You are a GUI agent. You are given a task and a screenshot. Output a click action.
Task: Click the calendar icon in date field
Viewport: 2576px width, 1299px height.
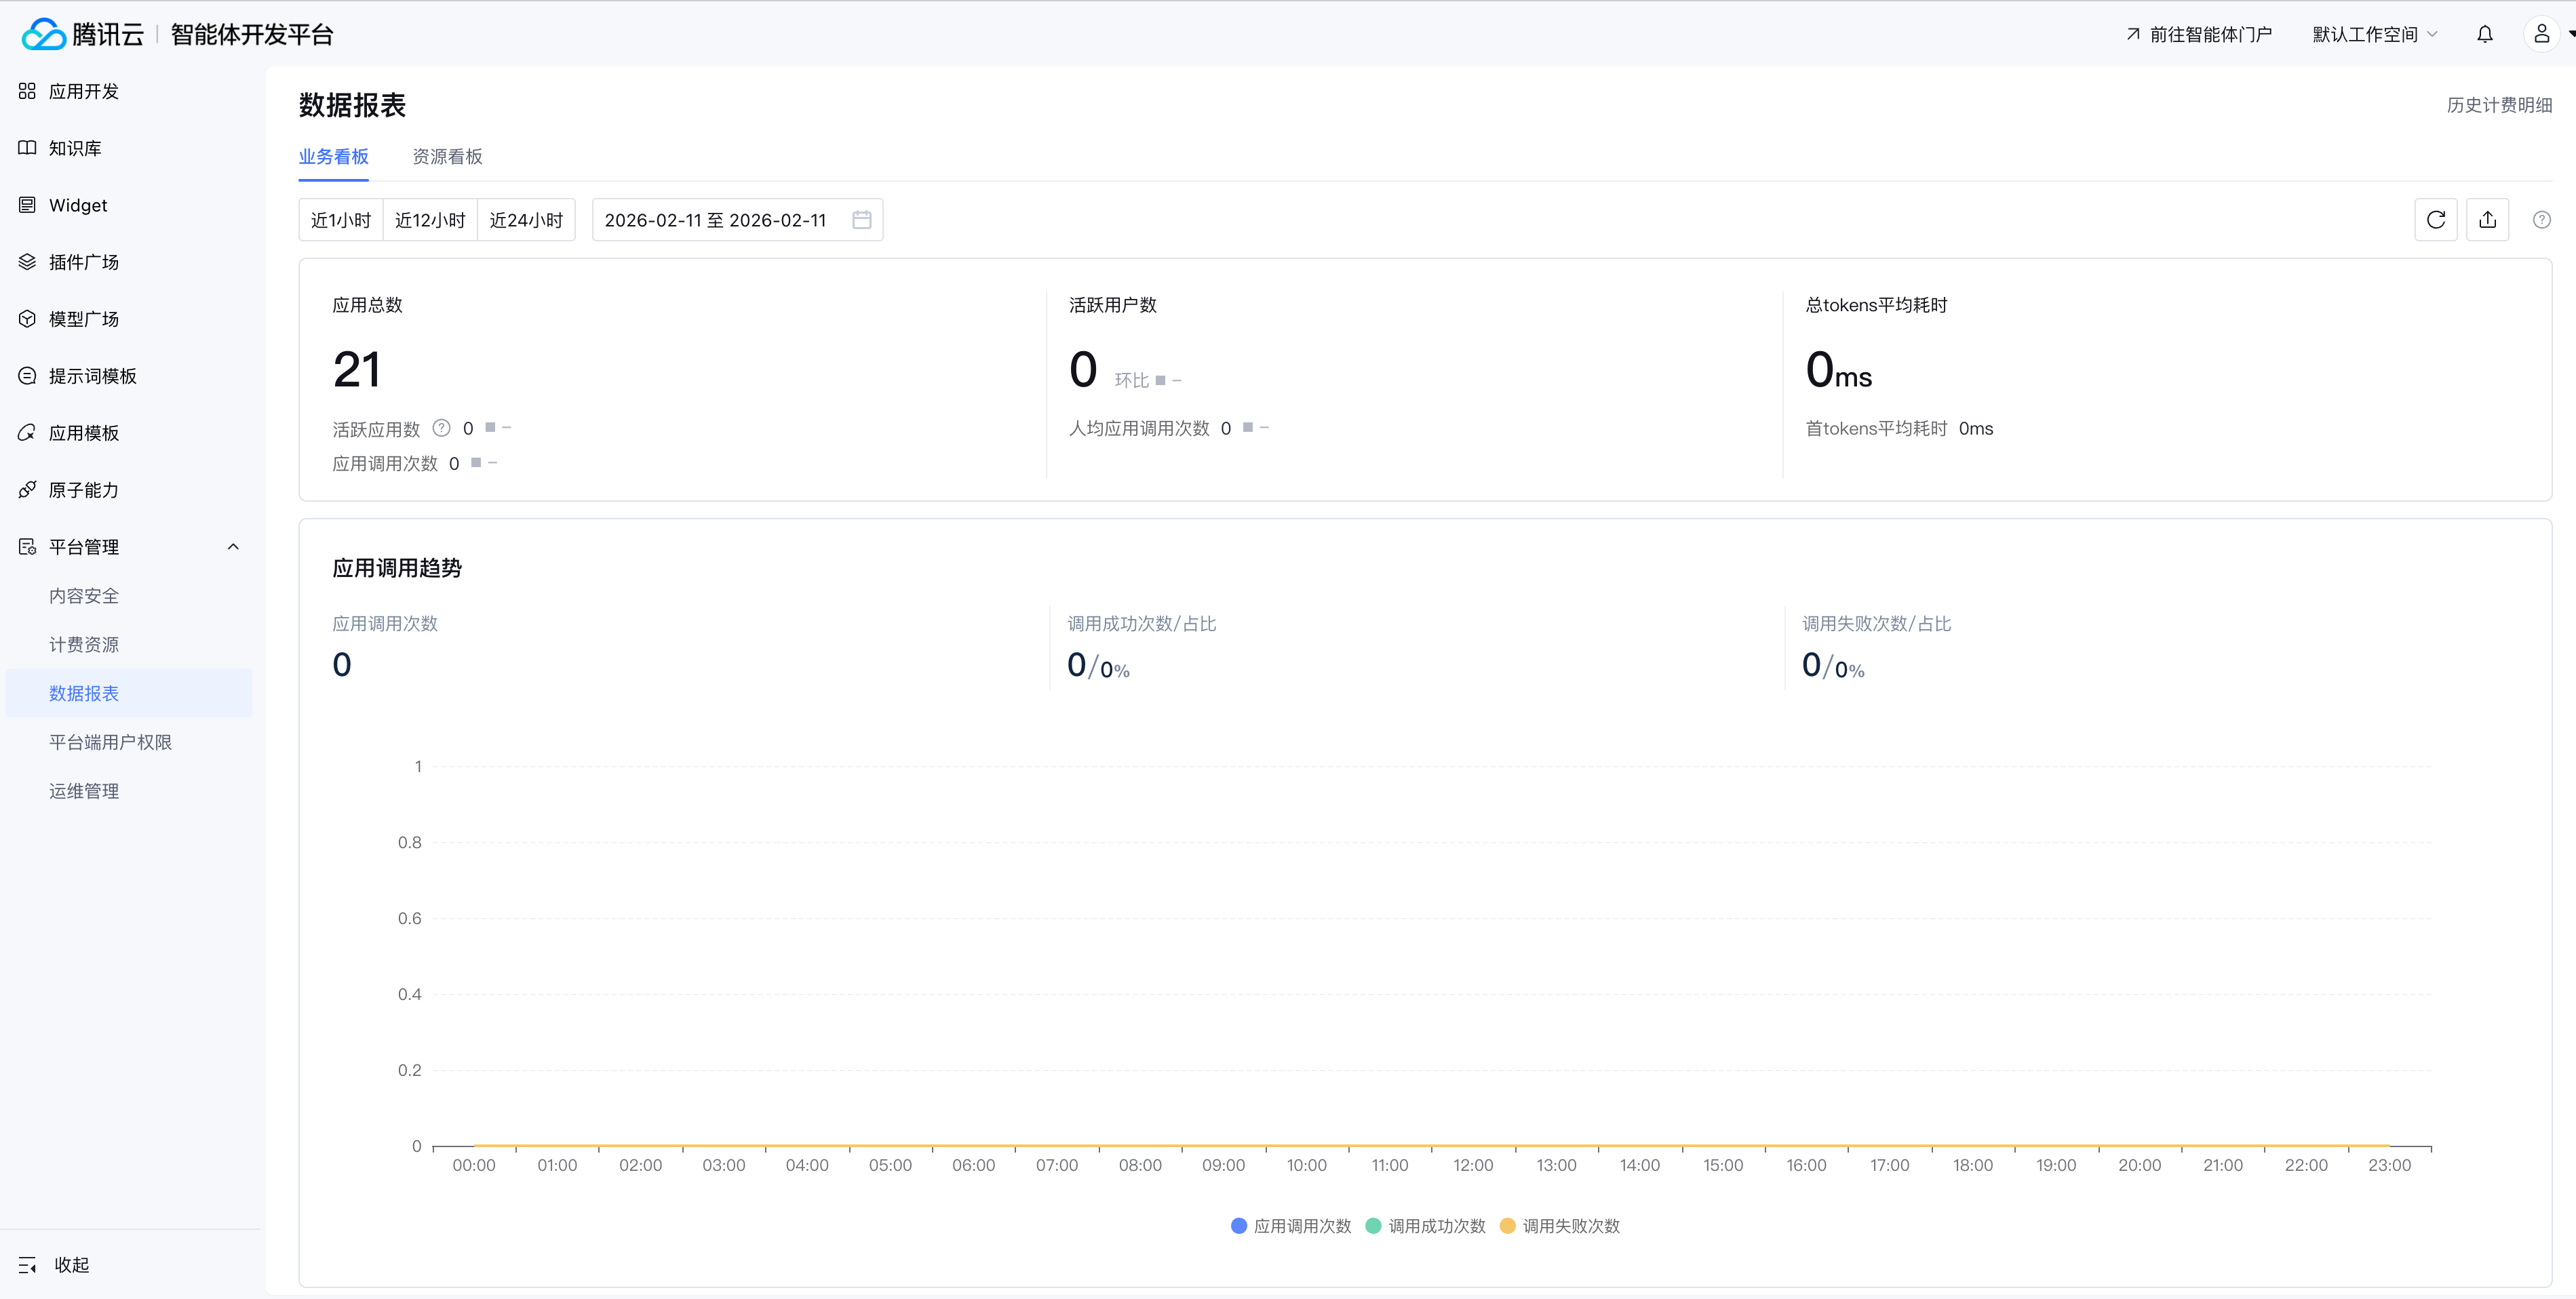pyautogui.click(x=861, y=220)
